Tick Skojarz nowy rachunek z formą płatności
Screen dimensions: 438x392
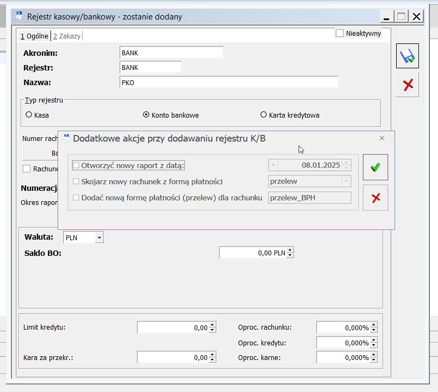pyautogui.click(x=76, y=182)
